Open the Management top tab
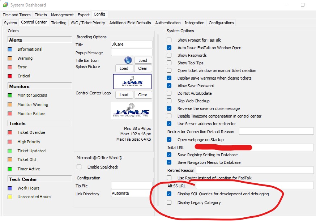 pyautogui.click(x=62, y=15)
